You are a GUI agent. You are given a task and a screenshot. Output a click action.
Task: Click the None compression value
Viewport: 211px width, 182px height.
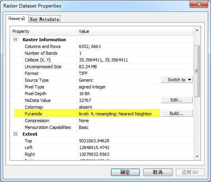click(x=84, y=121)
